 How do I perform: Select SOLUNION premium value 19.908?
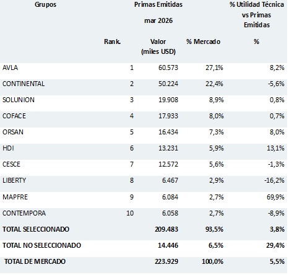tap(168, 100)
